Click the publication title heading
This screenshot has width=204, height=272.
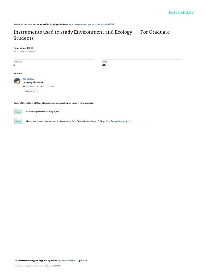click(x=92, y=35)
